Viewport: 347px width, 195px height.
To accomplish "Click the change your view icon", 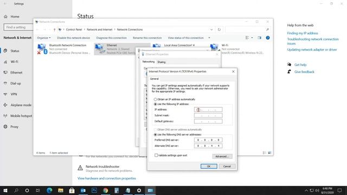I will (x=247, y=38).
